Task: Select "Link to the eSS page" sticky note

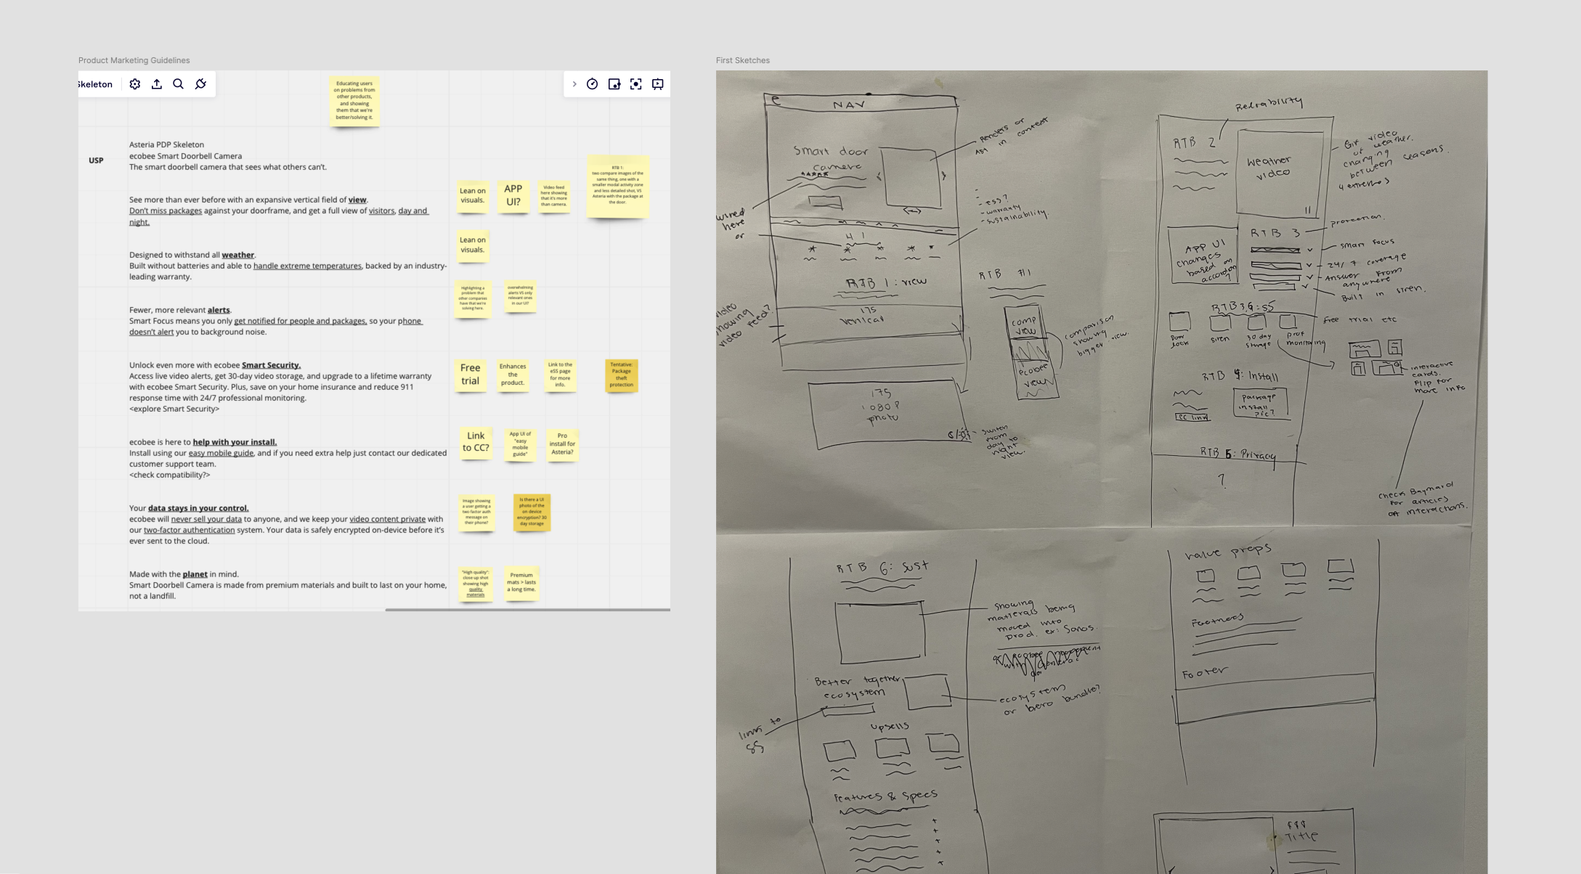Action: click(x=560, y=375)
